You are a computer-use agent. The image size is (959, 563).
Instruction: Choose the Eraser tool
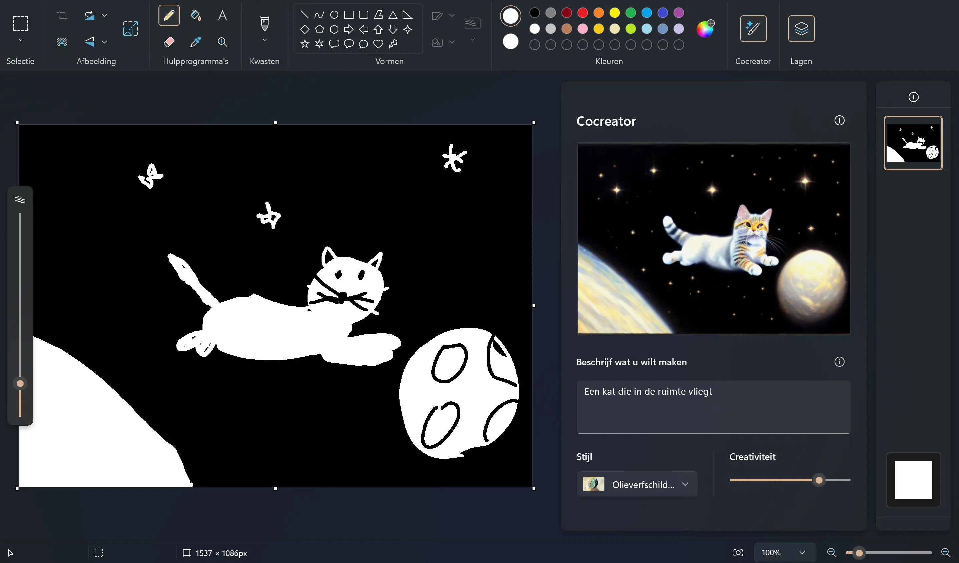[168, 42]
